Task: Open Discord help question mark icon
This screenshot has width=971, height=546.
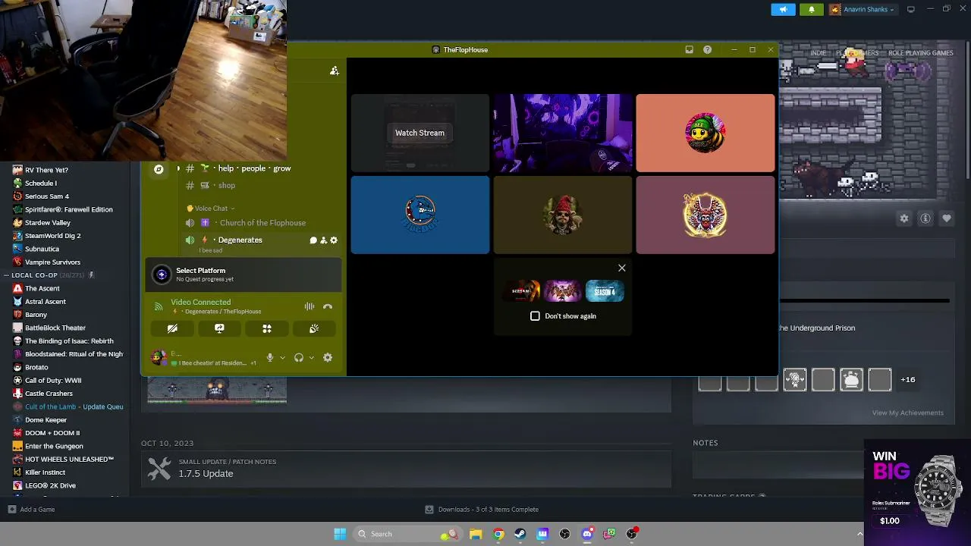Action: pos(707,50)
